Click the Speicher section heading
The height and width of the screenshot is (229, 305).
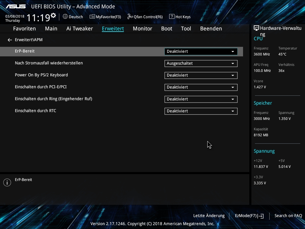click(x=263, y=103)
